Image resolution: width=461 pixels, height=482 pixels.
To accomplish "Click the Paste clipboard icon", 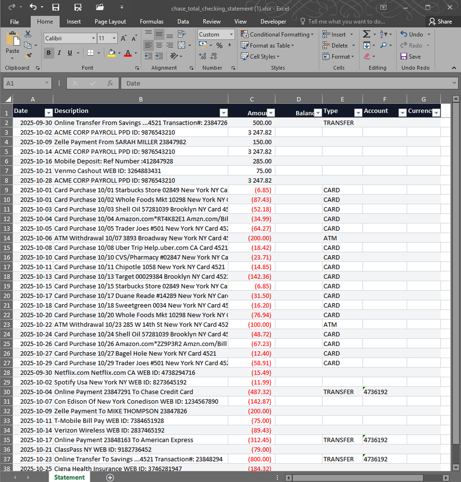I will [13, 39].
